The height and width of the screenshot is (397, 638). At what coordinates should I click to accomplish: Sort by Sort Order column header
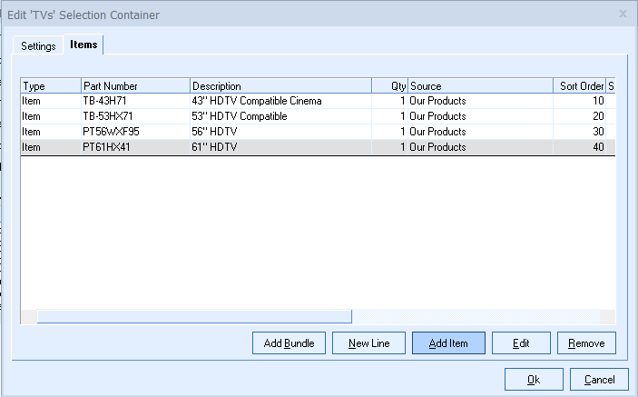pyautogui.click(x=579, y=85)
